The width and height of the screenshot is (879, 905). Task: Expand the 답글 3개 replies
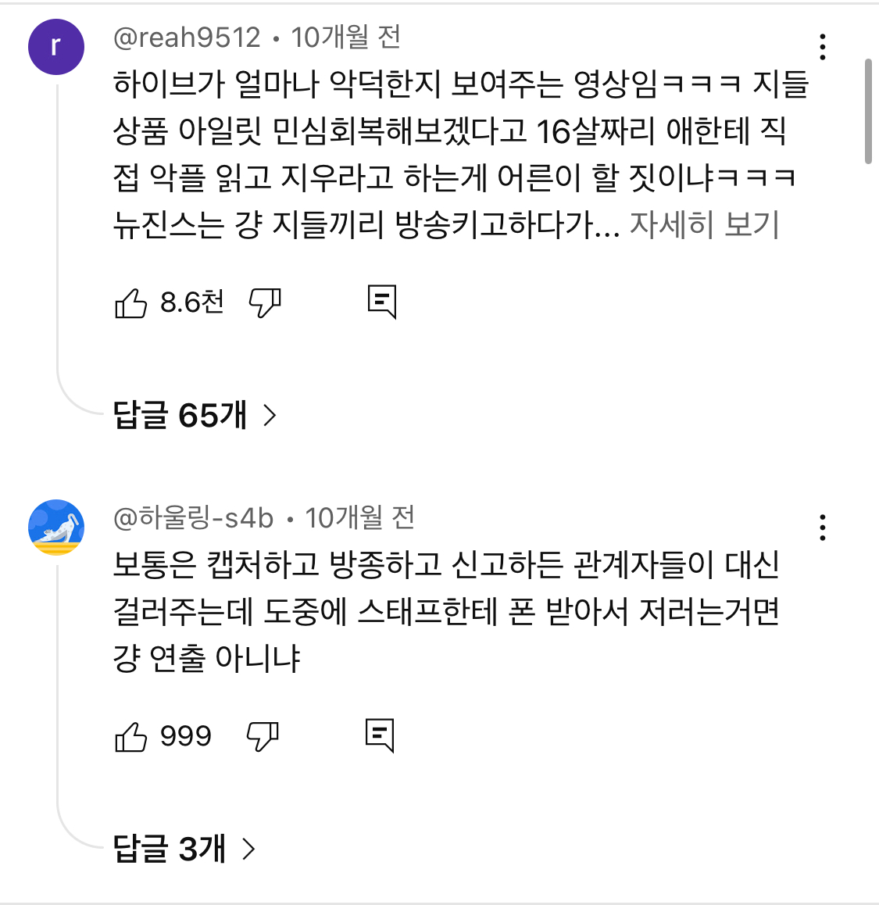point(184,849)
